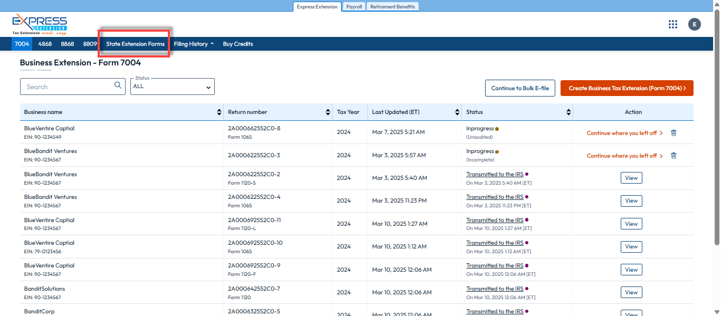Open the Status ALL dropdown
This screenshot has width=721, height=316.
(173, 87)
